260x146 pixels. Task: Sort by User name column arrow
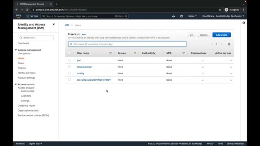click(x=110, y=53)
